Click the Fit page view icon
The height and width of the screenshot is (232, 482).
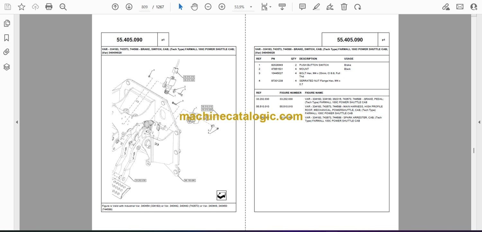[264, 7]
